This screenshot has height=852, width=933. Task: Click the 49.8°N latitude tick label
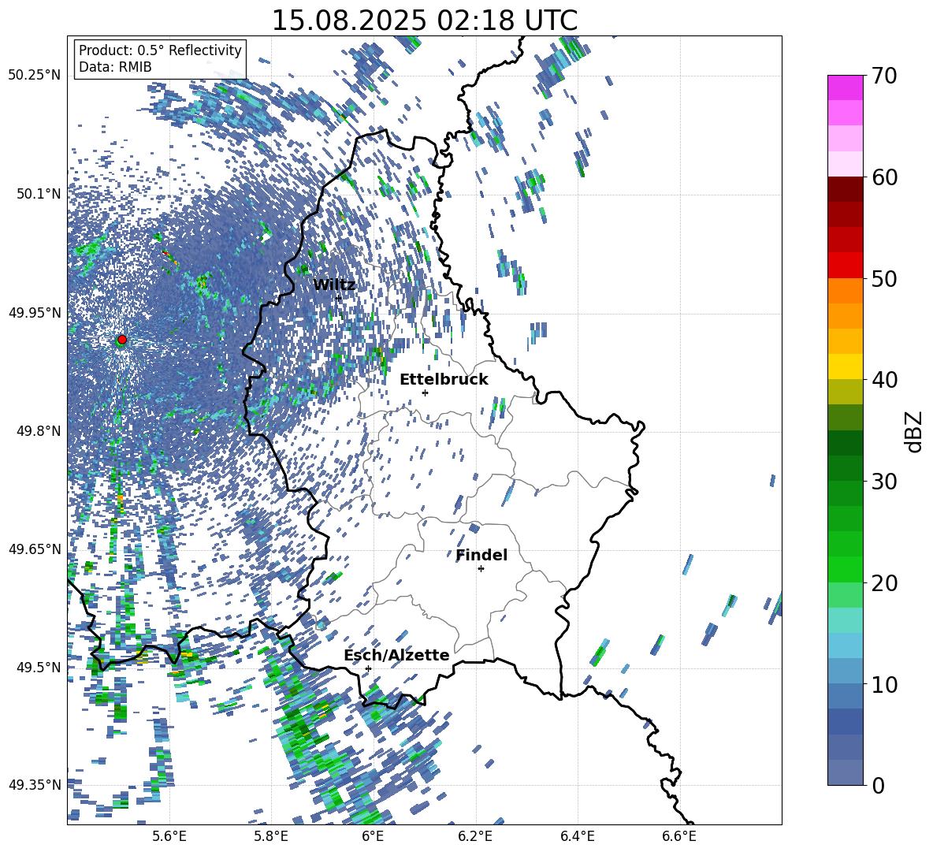tap(38, 431)
